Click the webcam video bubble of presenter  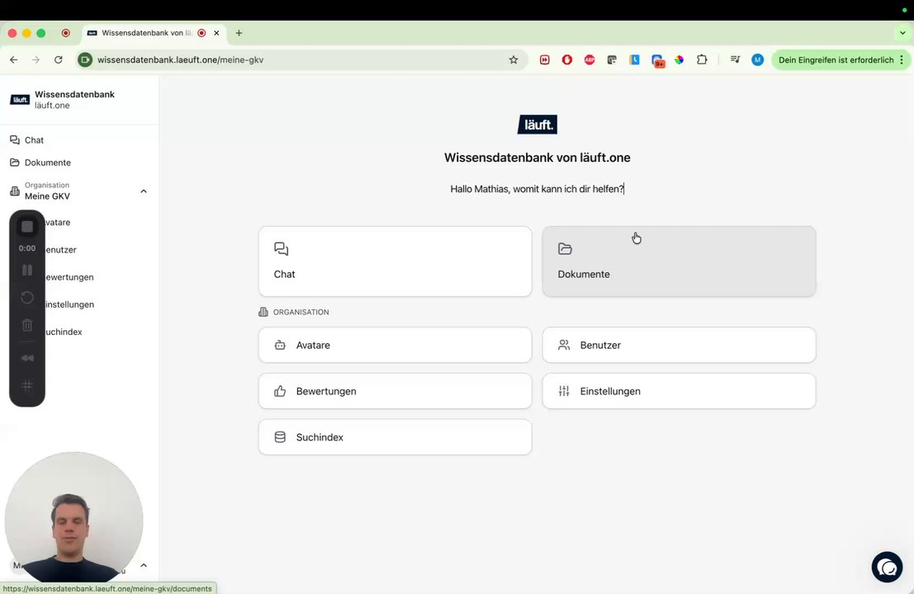point(74,518)
